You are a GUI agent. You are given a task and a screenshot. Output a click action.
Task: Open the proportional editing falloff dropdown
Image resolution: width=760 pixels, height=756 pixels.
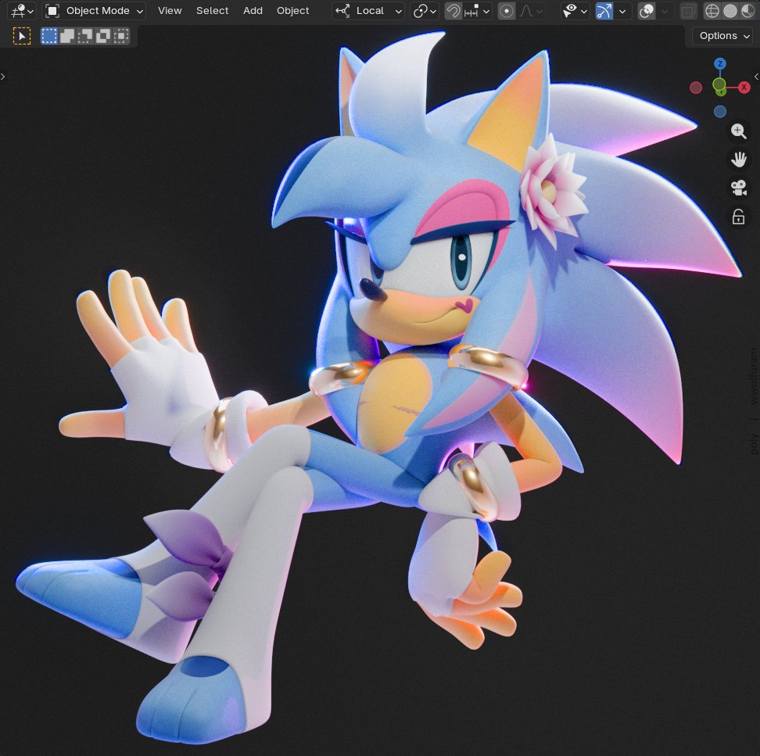pyautogui.click(x=531, y=11)
